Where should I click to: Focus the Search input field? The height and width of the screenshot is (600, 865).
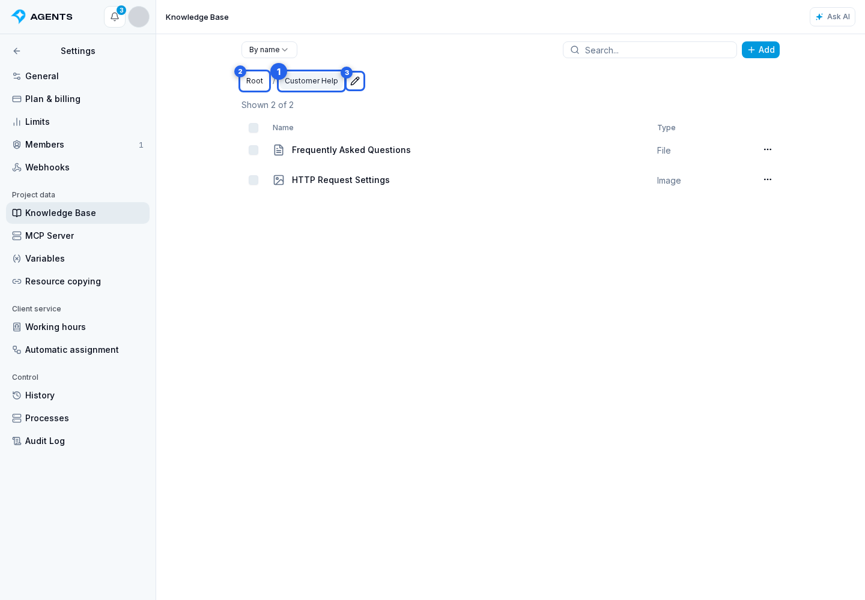[x=650, y=50]
